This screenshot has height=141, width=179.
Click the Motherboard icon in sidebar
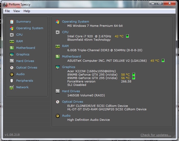coord(12,48)
